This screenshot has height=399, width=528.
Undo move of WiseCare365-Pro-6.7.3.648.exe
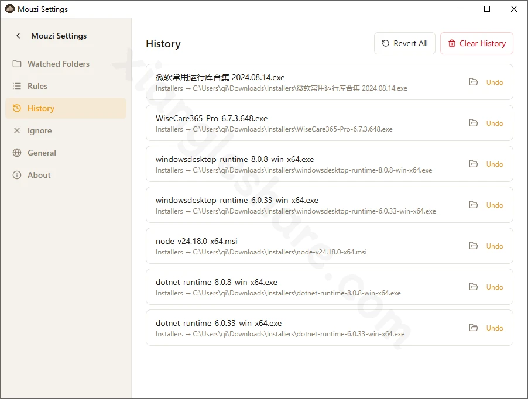click(x=495, y=123)
